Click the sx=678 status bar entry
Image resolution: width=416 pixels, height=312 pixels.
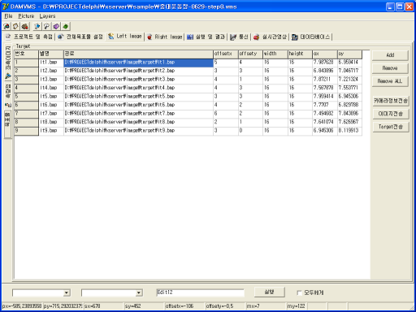tap(103, 306)
